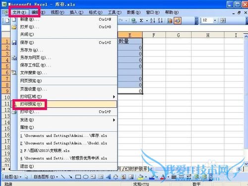Open the 窗口 menu
Viewport: 248px width, 186px height.
pyautogui.click(x=153, y=12)
